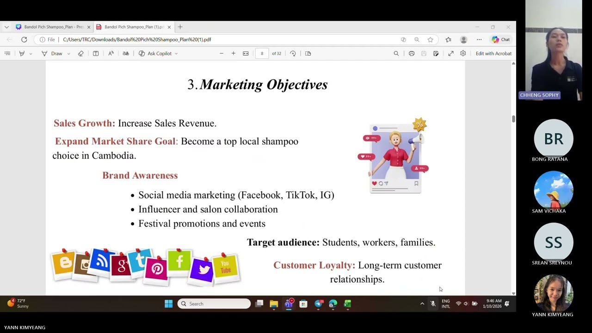Click the browser zoom magnifier icon
592x333 pixels.
coord(417,40)
